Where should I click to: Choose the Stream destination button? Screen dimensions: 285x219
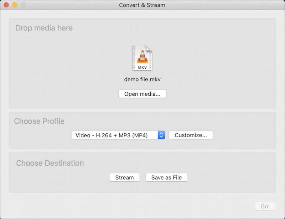(124, 177)
